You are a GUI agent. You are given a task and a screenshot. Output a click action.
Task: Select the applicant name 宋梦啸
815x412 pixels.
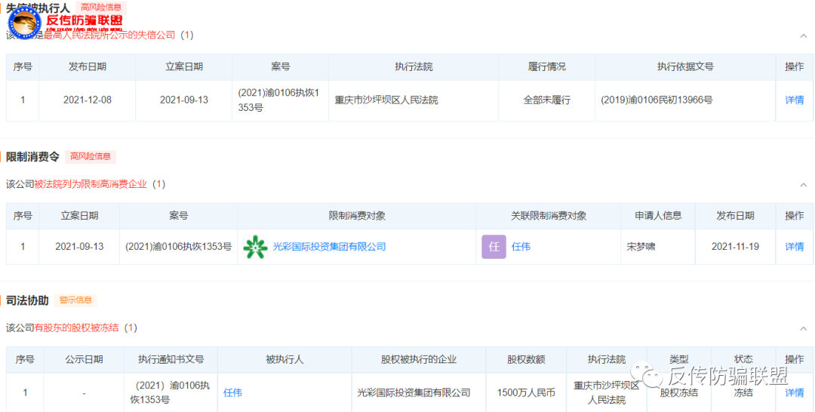[x=641, y=247]
